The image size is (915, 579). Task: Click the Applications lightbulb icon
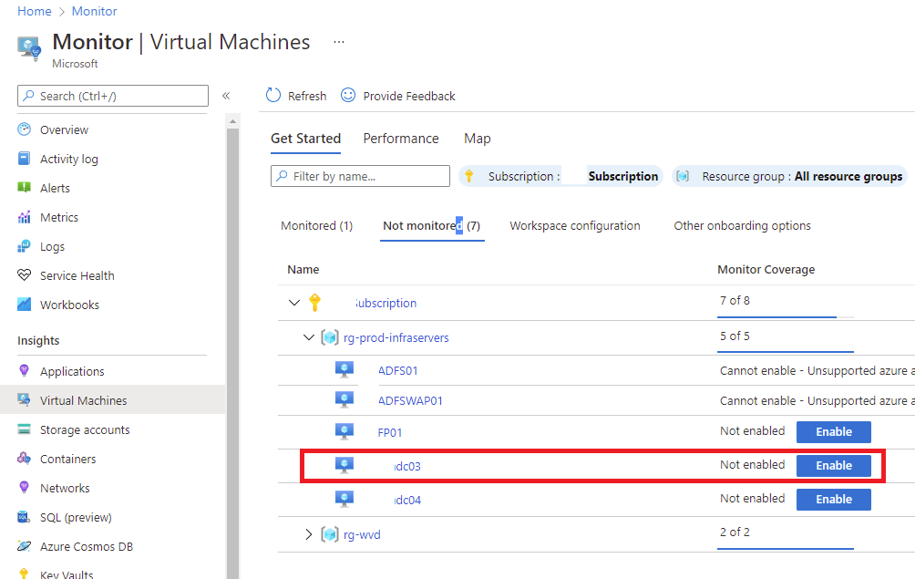click(24, 370)
